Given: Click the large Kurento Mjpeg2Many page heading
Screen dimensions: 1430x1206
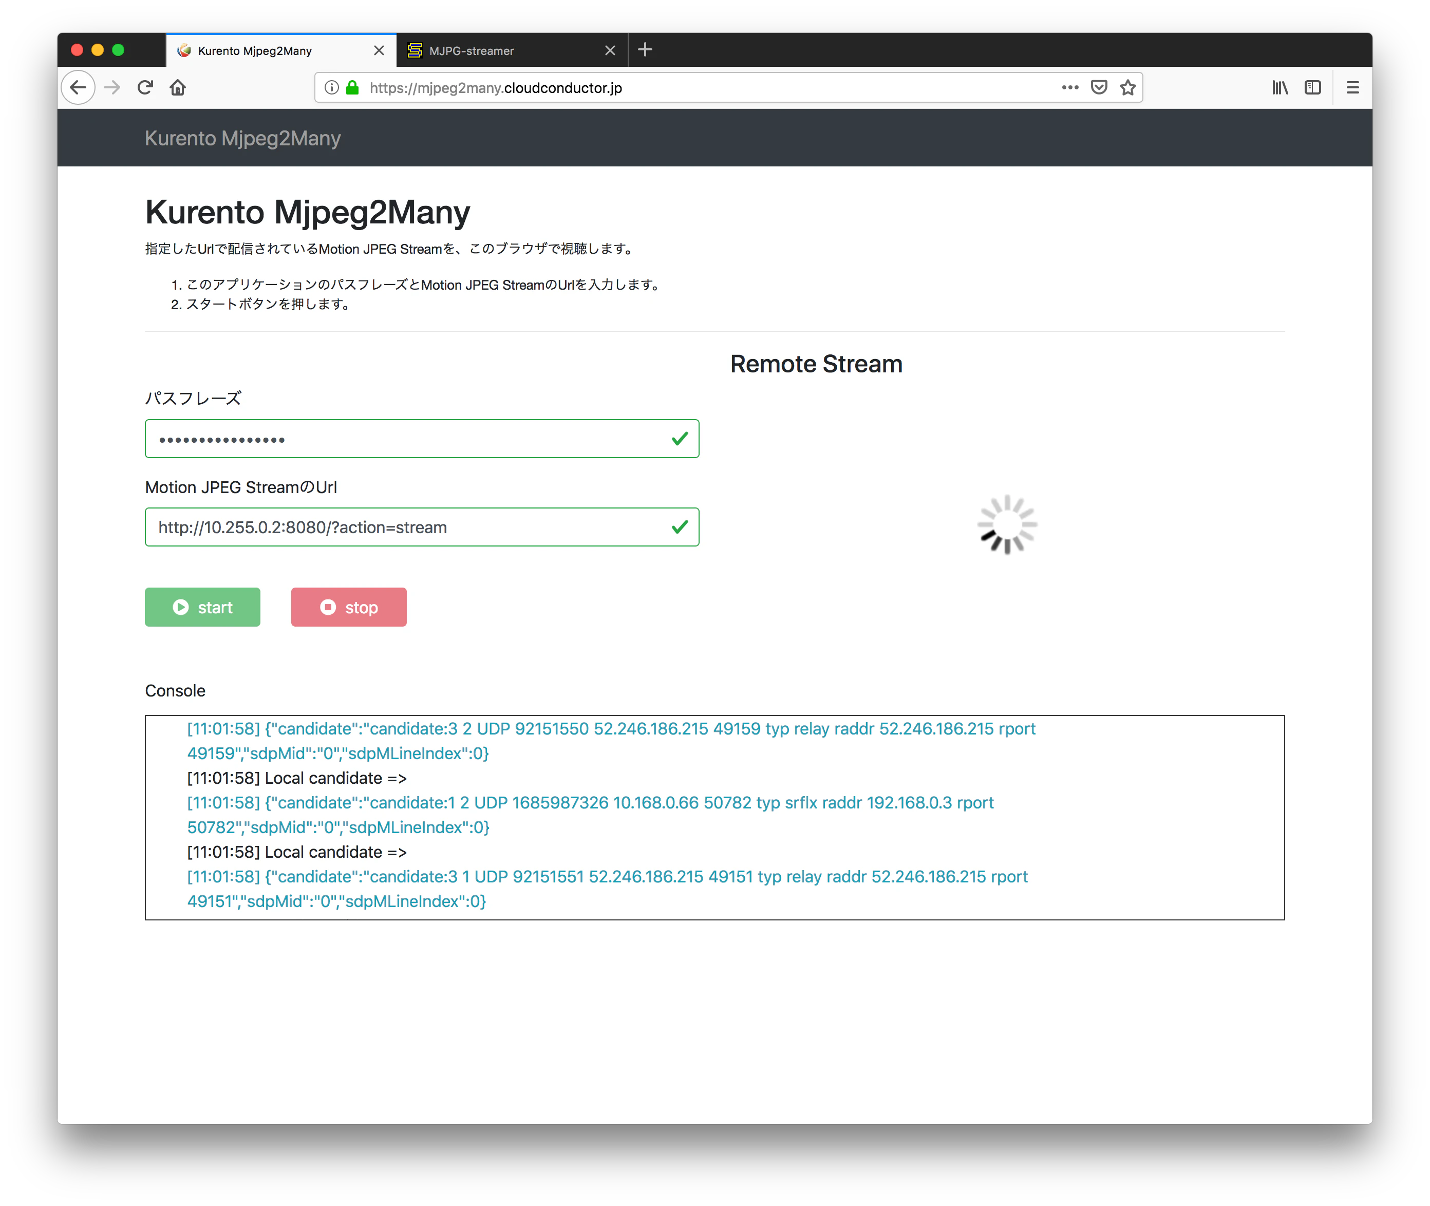Looking at the screenshot, I should tap(308, 213).
